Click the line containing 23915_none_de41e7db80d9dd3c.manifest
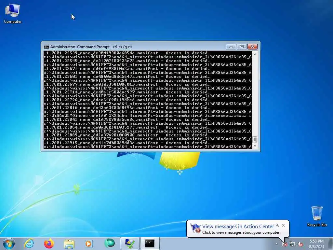 127,143
